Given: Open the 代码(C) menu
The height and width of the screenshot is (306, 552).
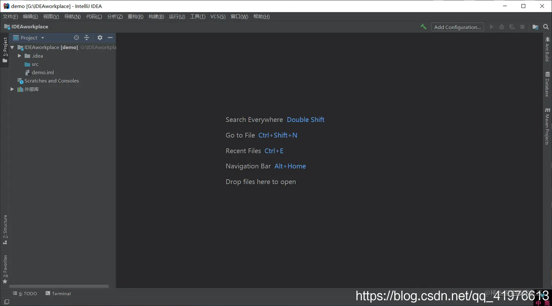Looking at the screenshot, I should [94, 16].
